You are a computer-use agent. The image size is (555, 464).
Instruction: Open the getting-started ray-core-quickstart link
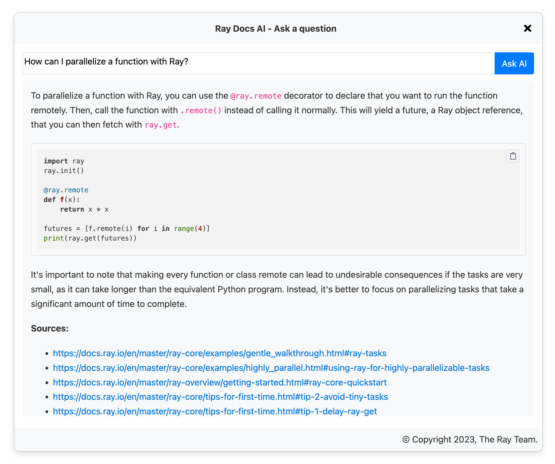[220, 382]
